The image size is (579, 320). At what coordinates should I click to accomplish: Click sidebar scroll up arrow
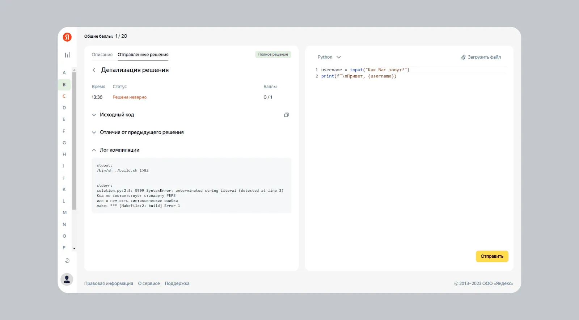tap(74, 70)
